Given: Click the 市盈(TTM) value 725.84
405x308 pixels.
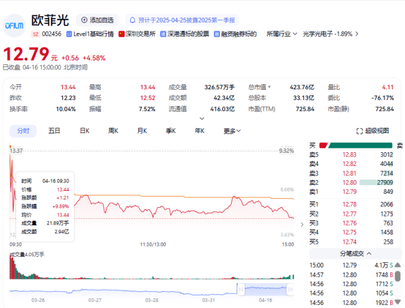Looking at the screenshot, I should (x=305, y=109).
